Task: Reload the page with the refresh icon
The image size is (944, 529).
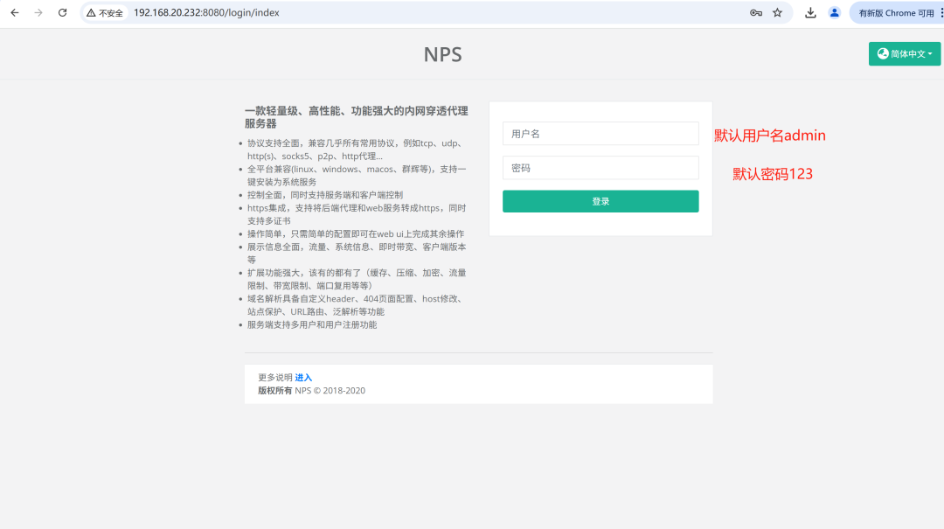Action: 63,12
